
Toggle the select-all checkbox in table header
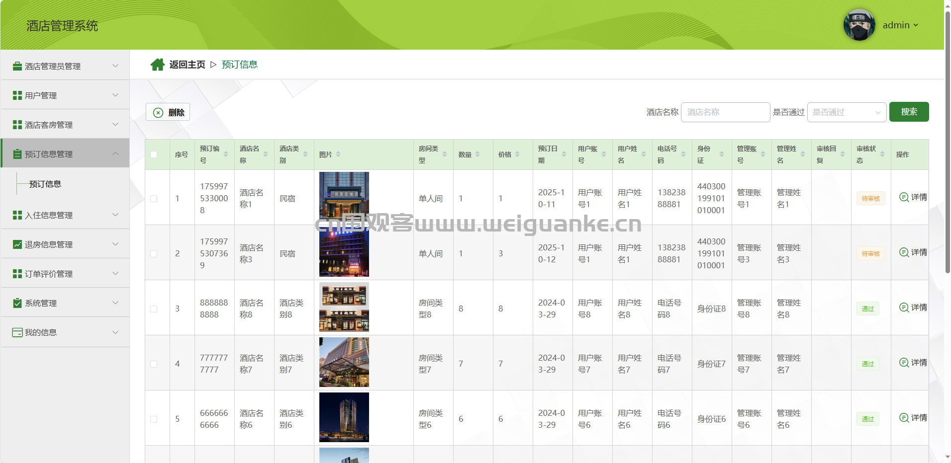(154, 154)
